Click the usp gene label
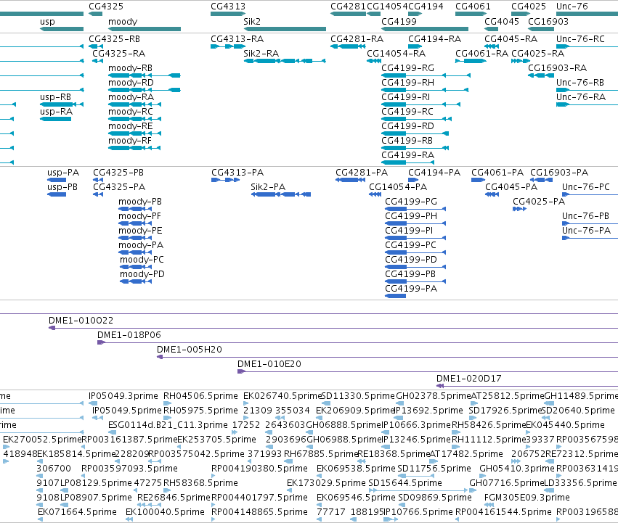The height and width of the screenshot is (523, 618). coord(47,22)
